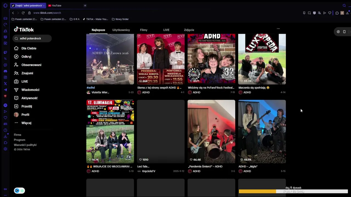This screenshot has height=197, width=351.
Task: Open GX Corner from the browser sidebar
Action: 5,18
